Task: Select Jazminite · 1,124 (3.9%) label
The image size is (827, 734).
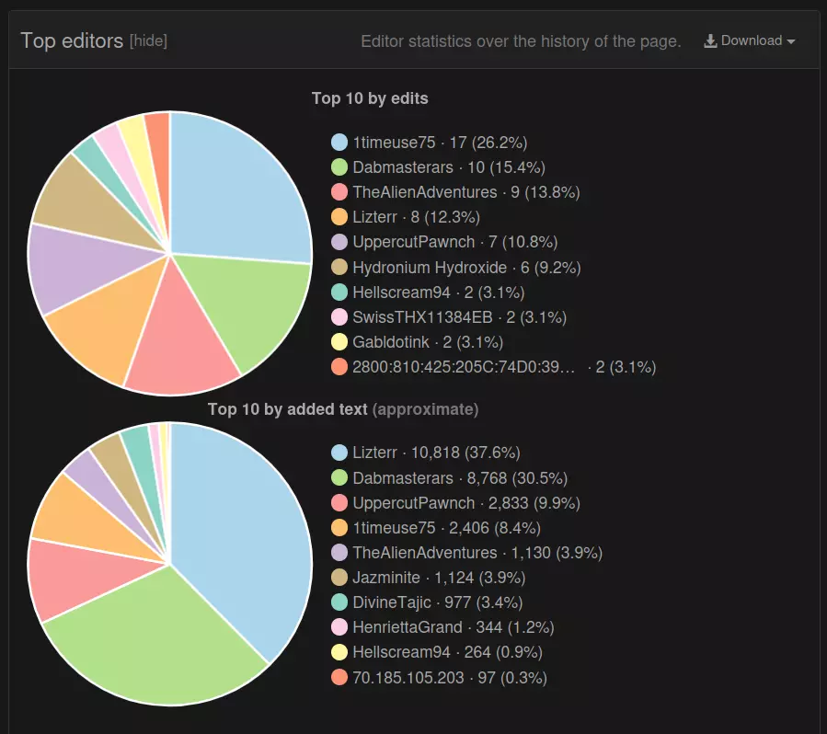Action: pos(439,578)
